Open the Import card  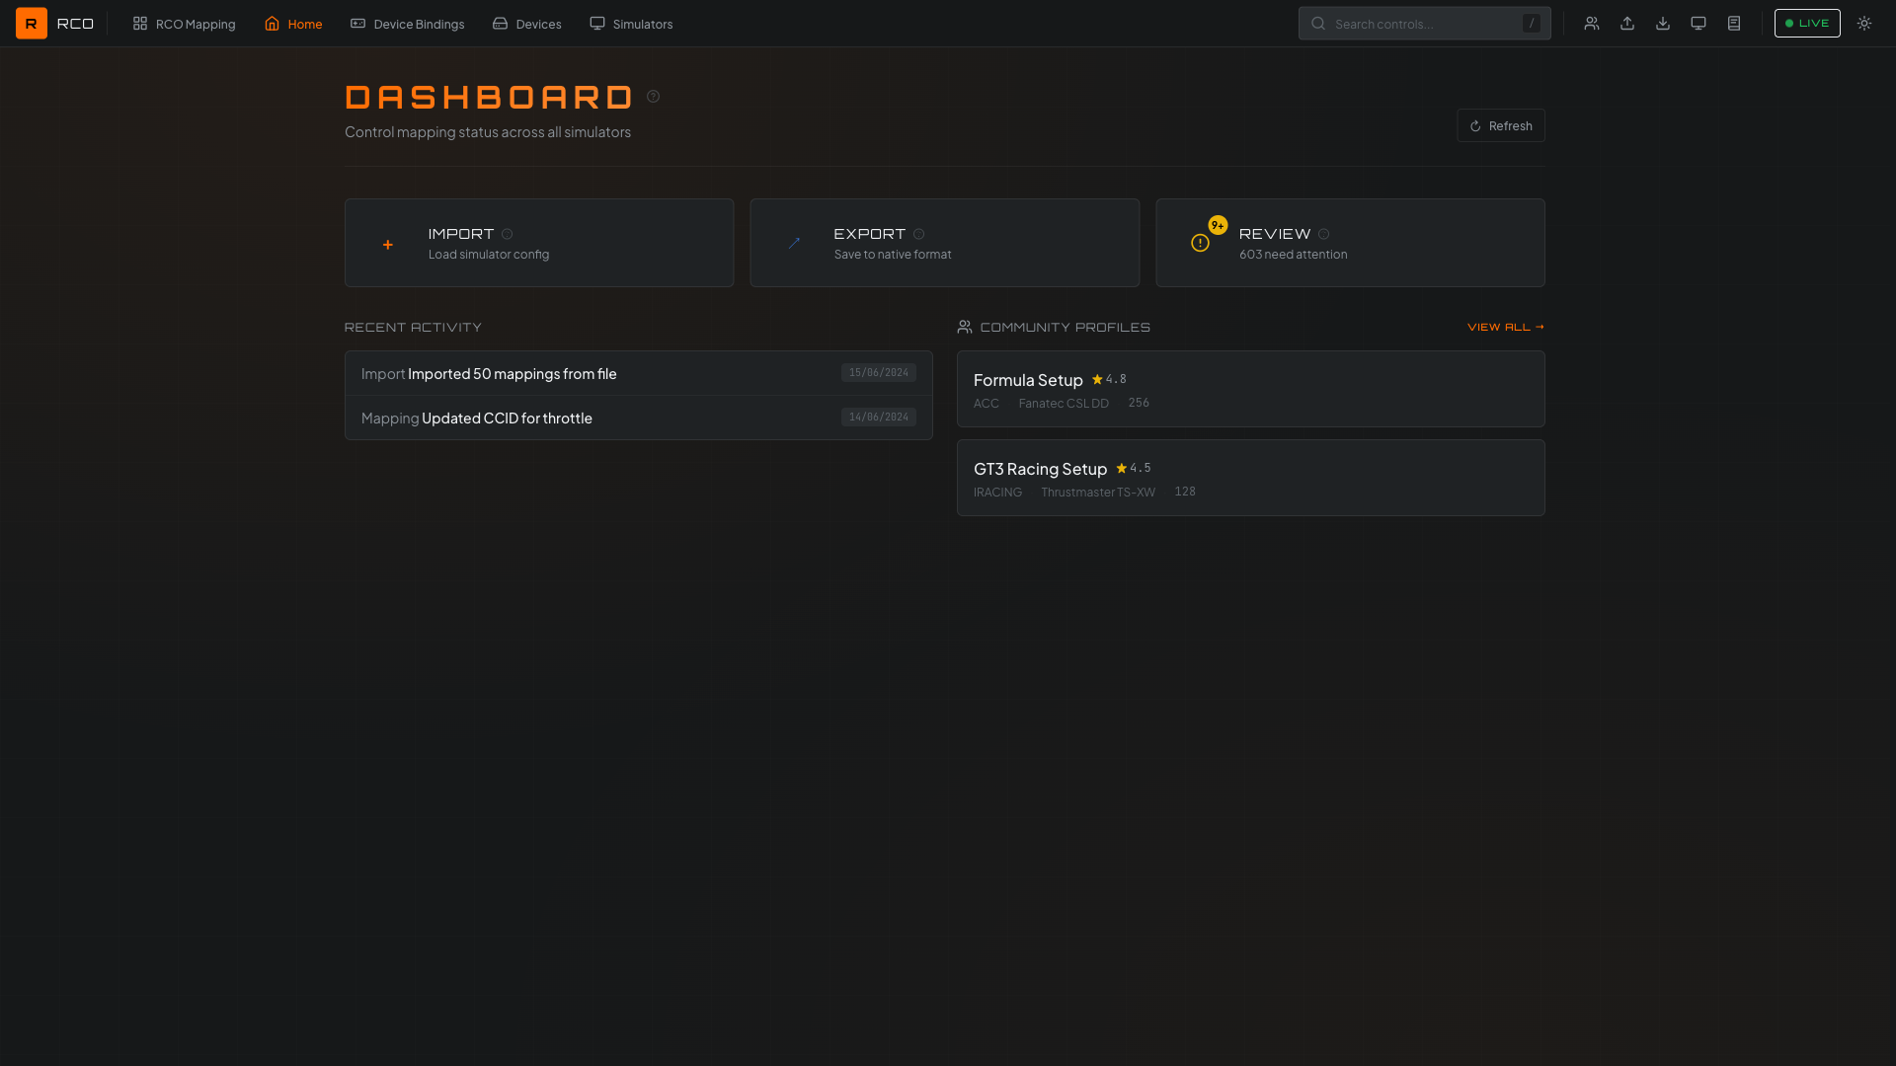539,243
